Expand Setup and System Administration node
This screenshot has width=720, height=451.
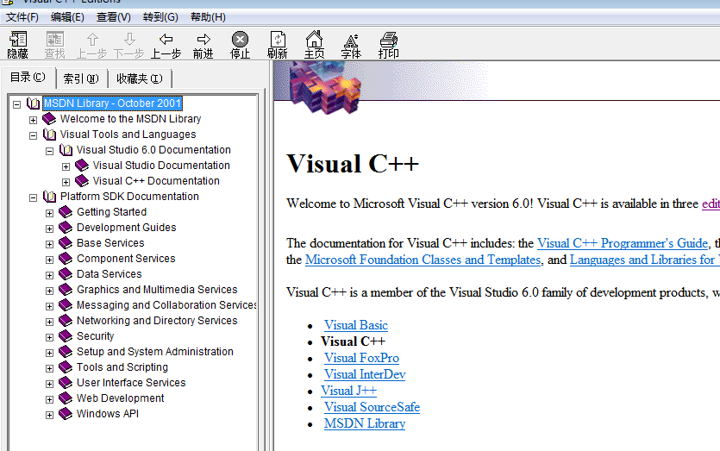50,354
